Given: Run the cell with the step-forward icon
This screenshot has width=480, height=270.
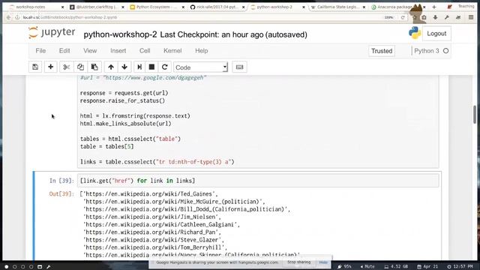Looking at the screenshot, I should point(139,67).
